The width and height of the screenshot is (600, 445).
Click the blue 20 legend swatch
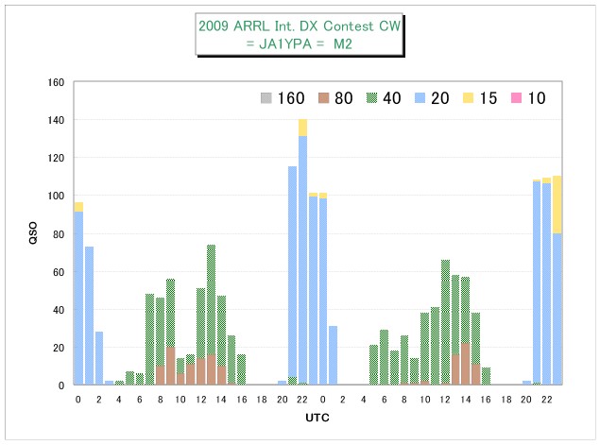click(420, 98)
